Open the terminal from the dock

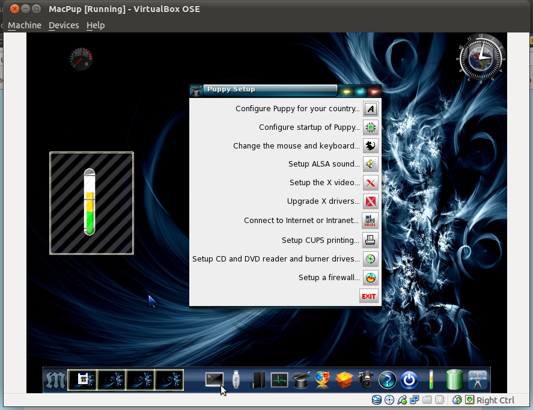pyautogui.click(x=214, y=379)
